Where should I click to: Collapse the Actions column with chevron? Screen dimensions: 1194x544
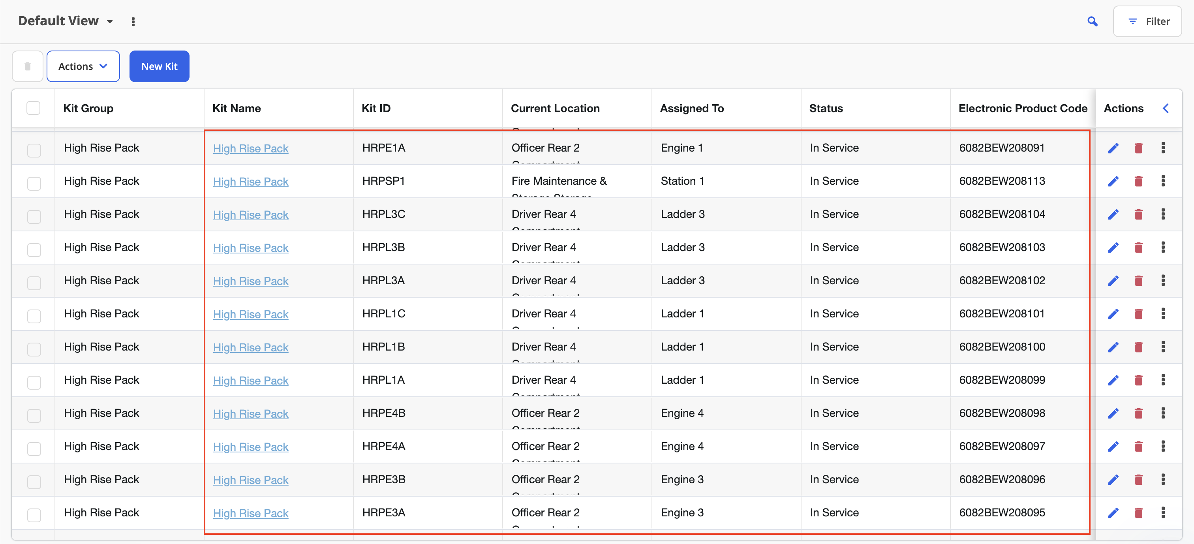click(x=1166, y=109)
